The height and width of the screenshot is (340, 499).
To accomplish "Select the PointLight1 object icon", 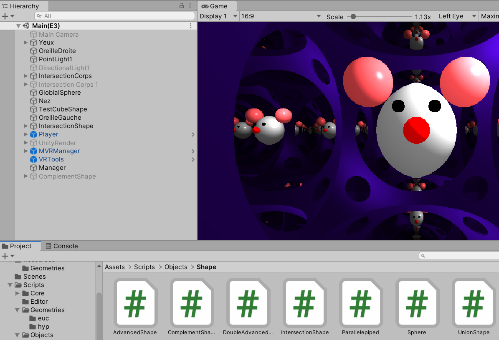I will pos(33,59).
